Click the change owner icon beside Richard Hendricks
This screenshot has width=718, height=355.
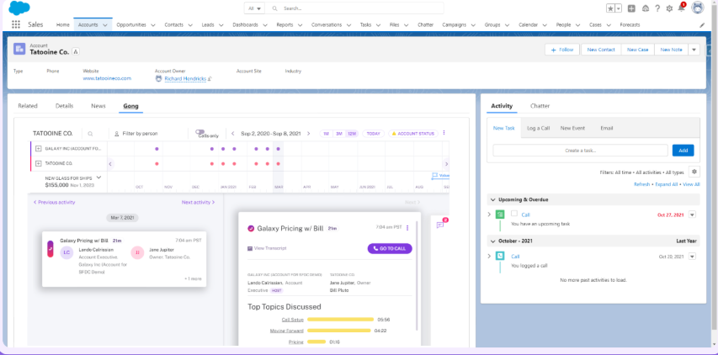[210, 79]
